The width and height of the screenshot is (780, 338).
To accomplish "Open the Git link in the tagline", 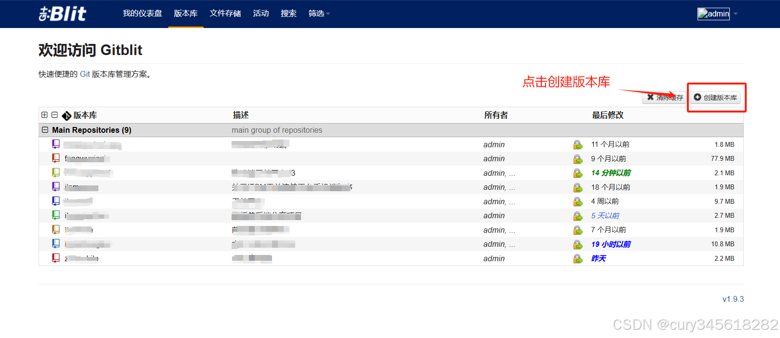I will 85,74.
